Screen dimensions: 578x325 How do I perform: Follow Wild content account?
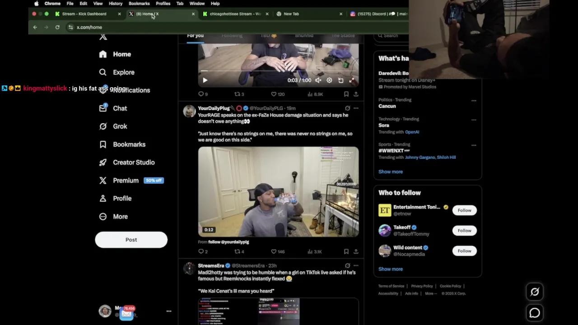464,251
